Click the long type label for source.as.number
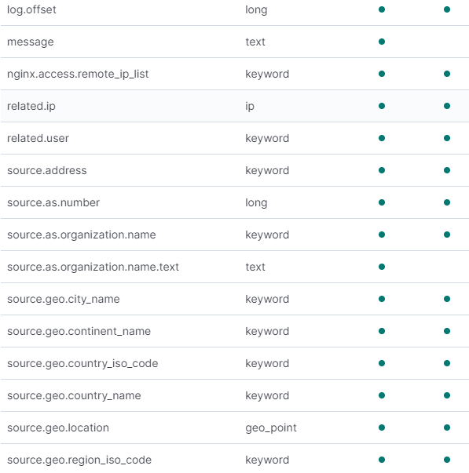469x473 pixels. (x=256, y=203)
